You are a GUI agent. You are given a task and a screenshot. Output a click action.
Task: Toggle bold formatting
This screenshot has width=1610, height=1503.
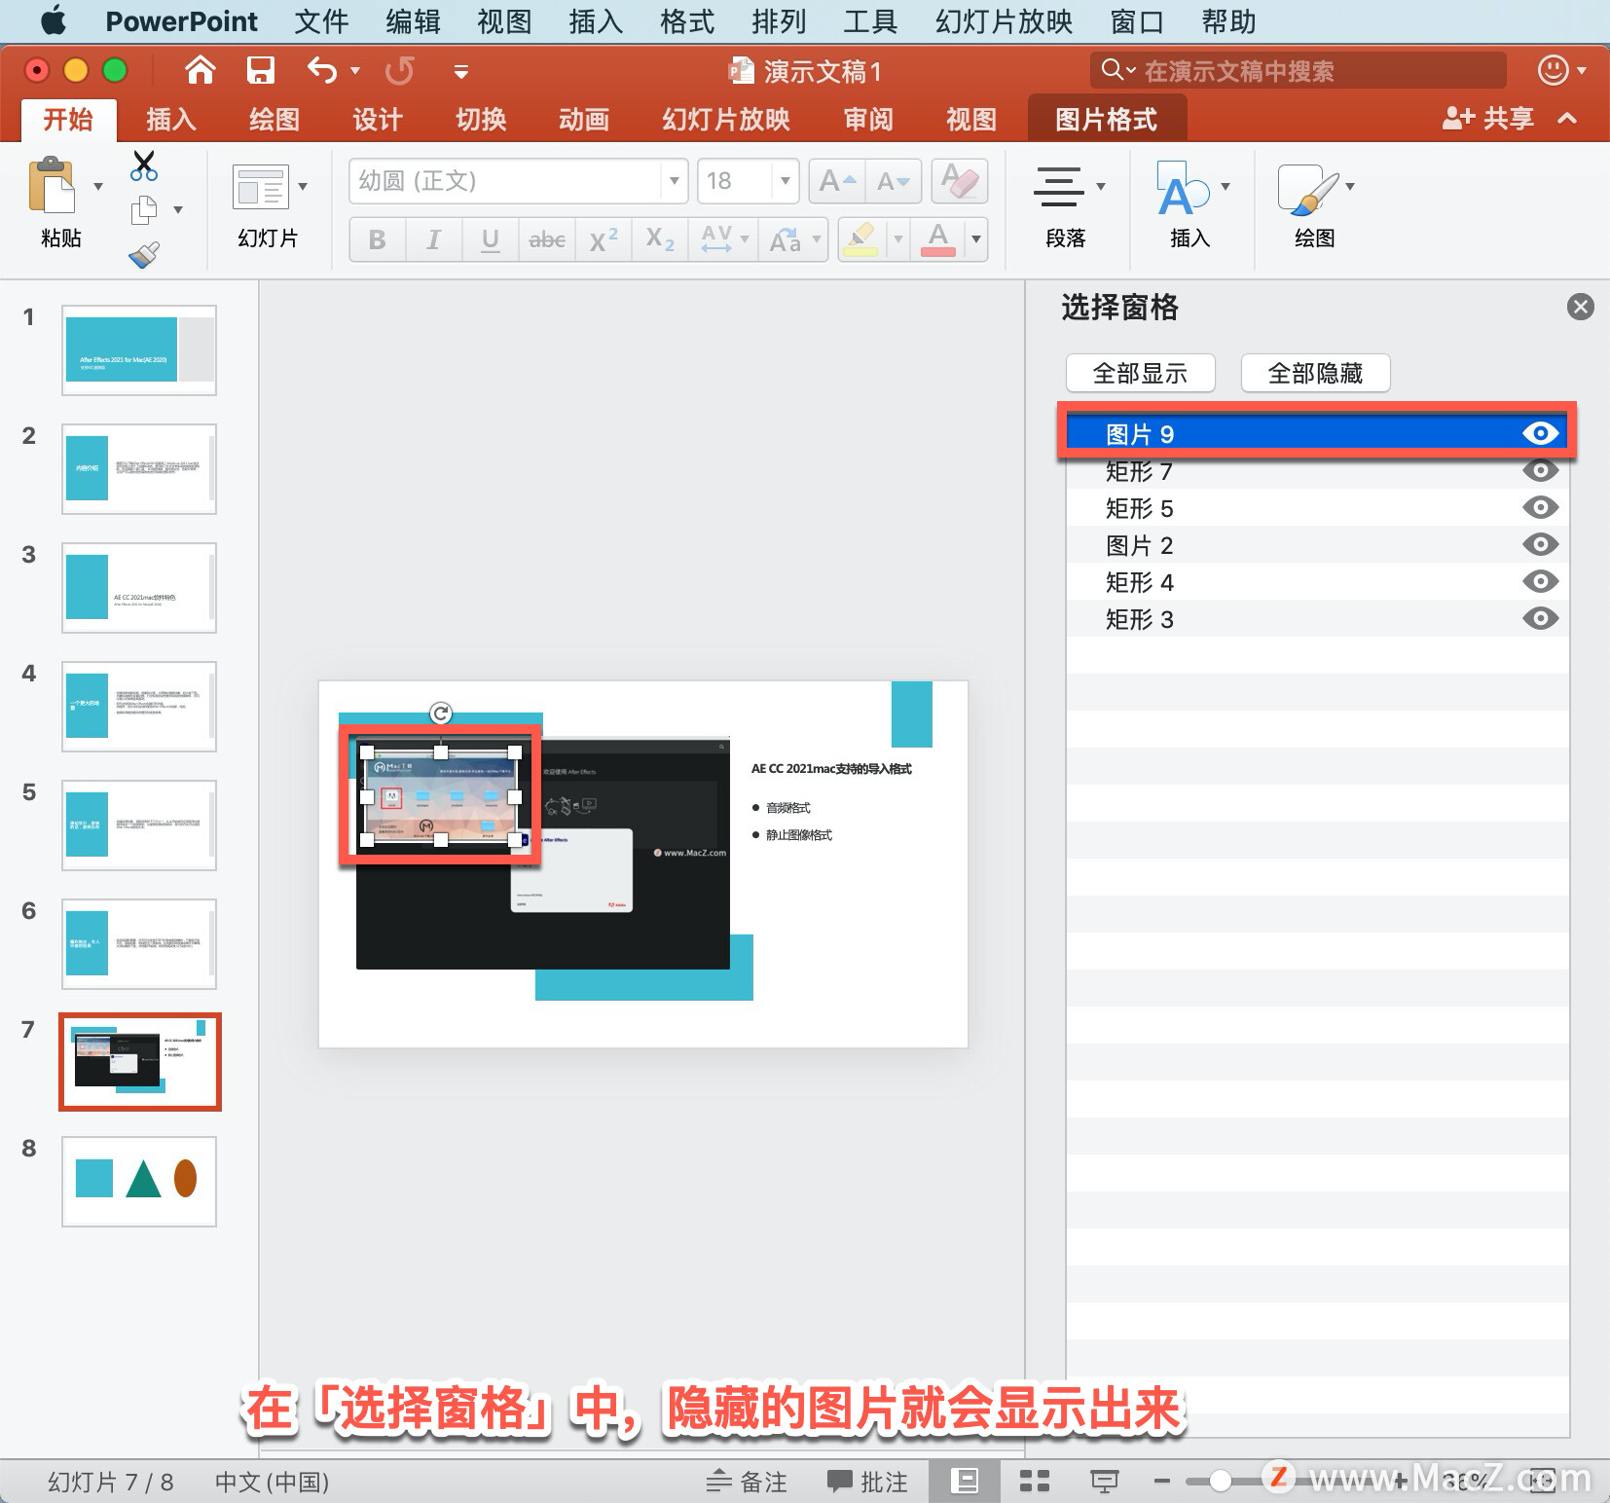tap(378, 239)
